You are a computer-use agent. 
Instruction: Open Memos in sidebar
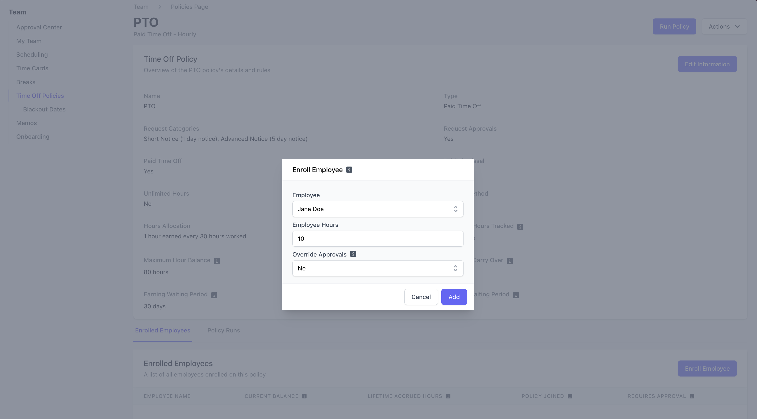[x=26, y=123]
